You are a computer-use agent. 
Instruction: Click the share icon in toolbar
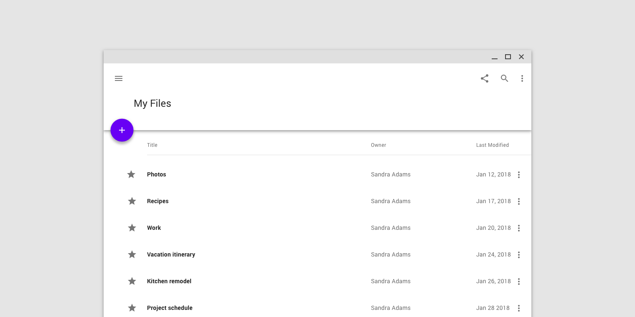point(485,78)
